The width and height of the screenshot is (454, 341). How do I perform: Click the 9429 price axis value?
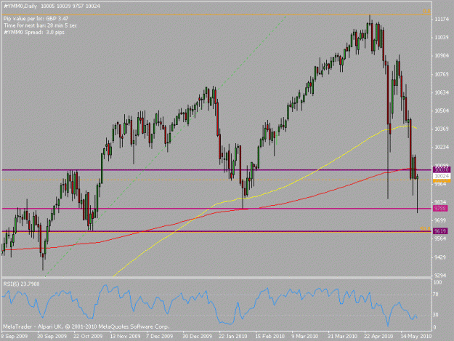point(440,257)
